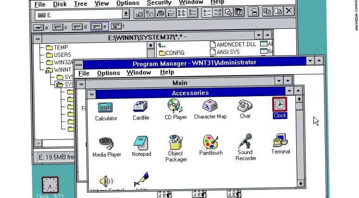This screenshot has height=198, width=359.
Task: Select the TEMP folder in the tree
Action: tap(57, 47)
